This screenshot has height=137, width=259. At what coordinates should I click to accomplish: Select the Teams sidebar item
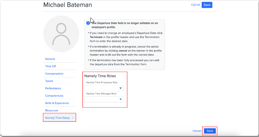click(x=49, y=81)
